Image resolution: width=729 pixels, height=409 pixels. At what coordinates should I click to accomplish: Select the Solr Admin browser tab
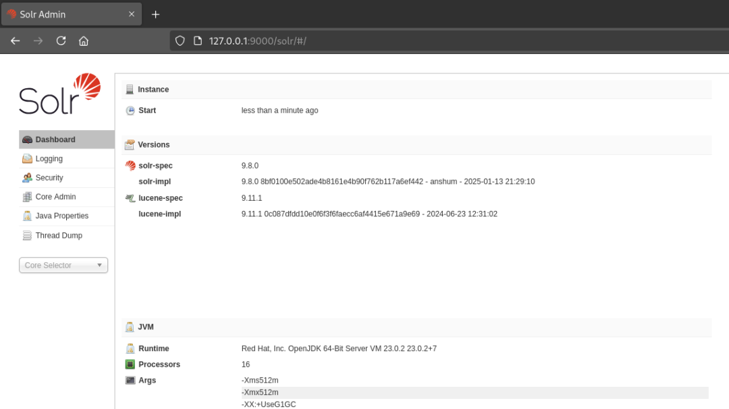[72, 14]
